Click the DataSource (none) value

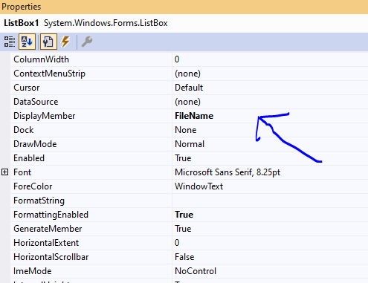pos(187,102)
